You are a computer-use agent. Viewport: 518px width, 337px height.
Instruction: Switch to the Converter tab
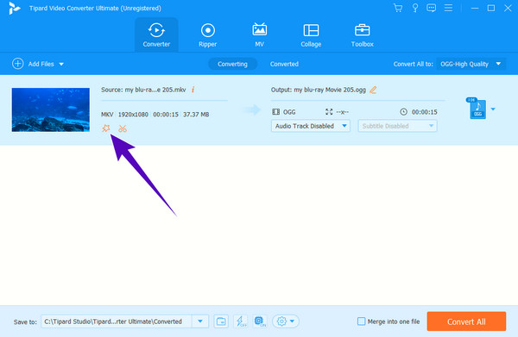click(x=156, y=34)
